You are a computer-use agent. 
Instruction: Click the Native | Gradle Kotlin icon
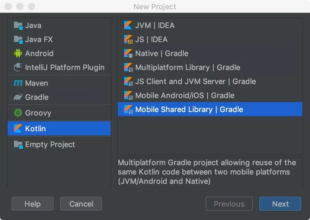128,53
